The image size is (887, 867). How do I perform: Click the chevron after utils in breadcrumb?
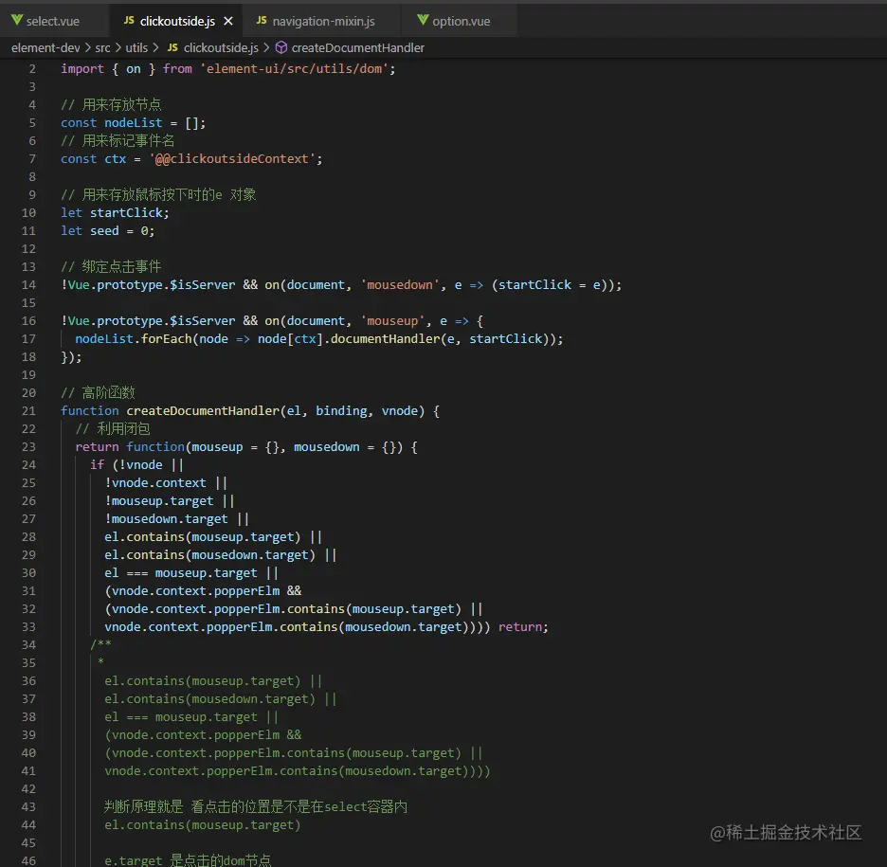click(155, 48)
